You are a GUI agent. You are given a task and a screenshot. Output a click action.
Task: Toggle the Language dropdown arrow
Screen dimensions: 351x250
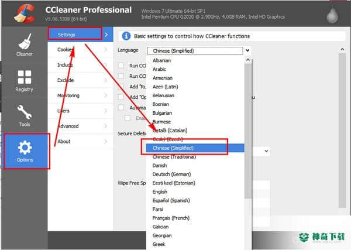[247, 50]
